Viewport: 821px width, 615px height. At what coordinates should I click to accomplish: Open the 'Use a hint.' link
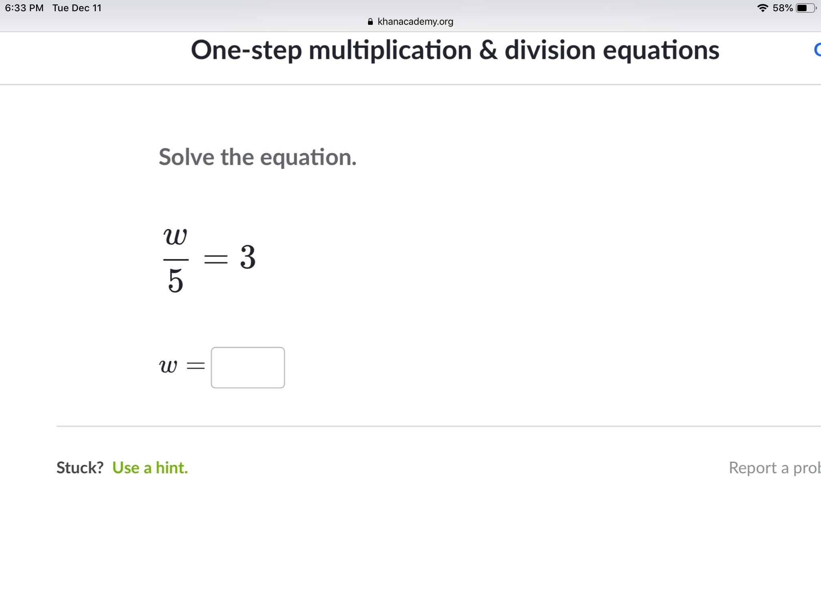[150, 468]
